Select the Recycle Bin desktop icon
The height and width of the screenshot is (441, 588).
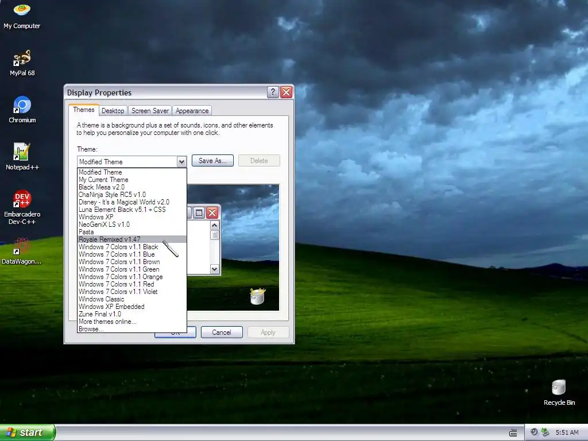coord(559,392)
